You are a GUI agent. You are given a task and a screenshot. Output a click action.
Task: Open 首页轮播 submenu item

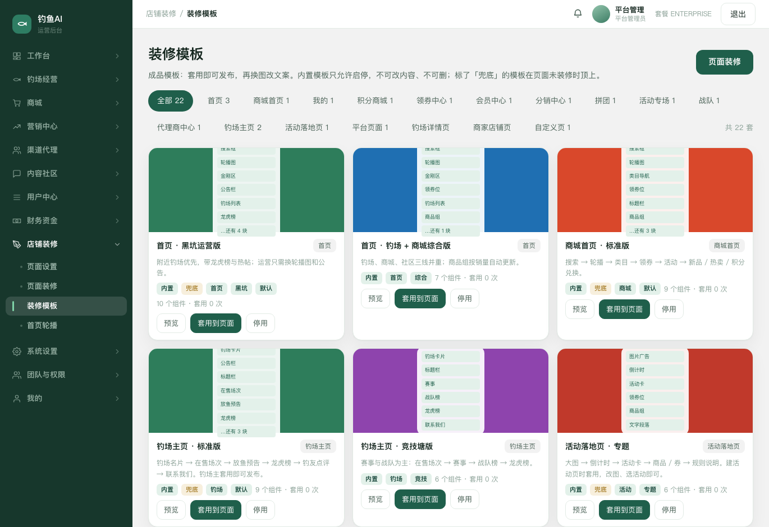66,326
